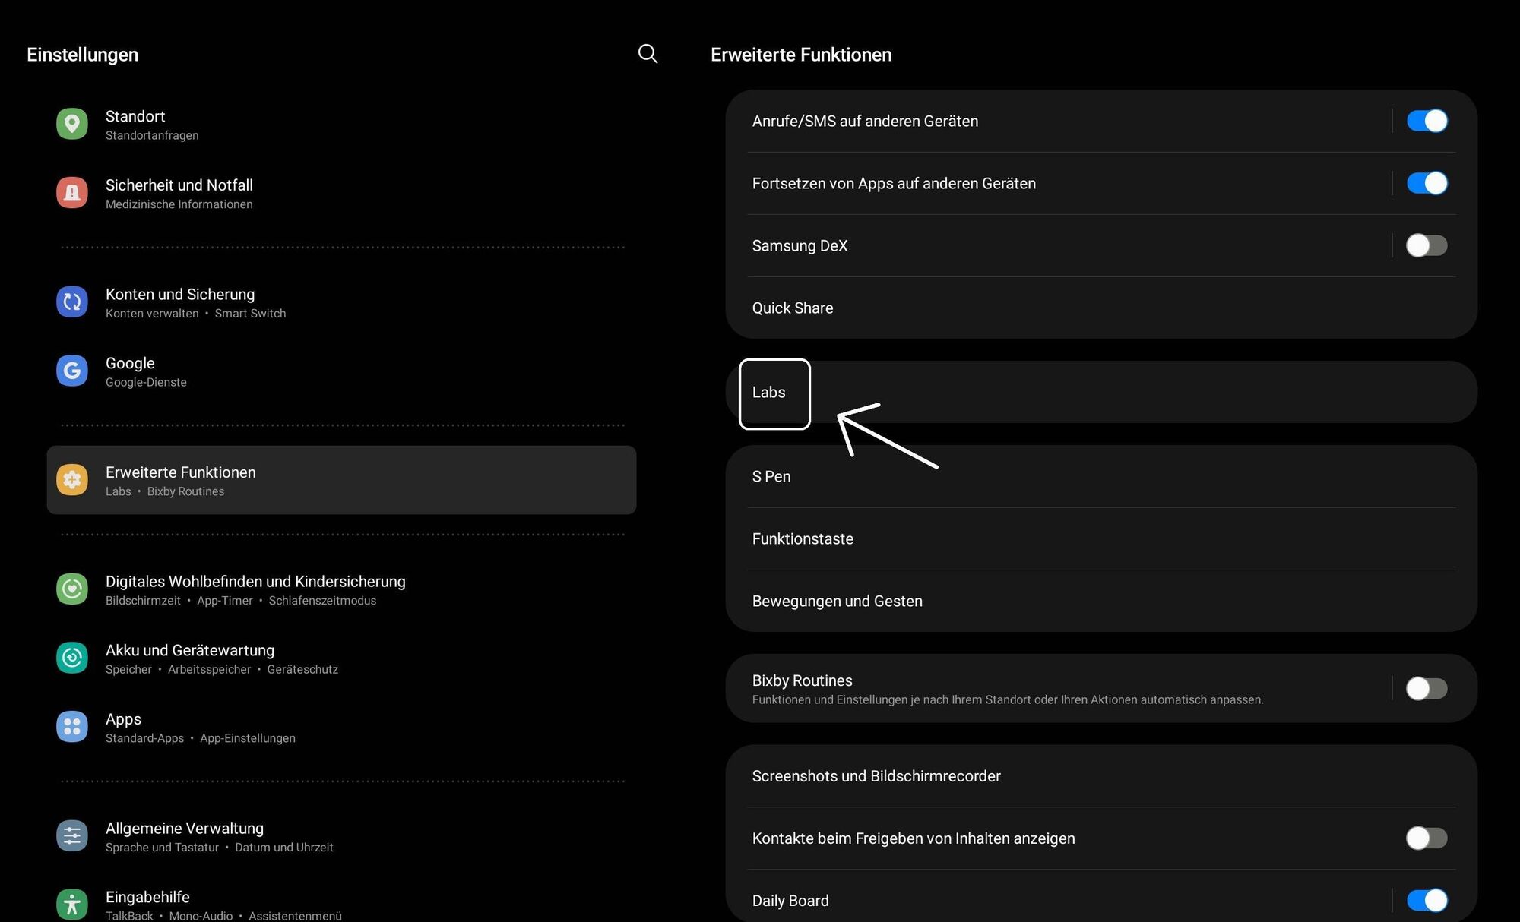Select Erweiterte Funktionen in the sidebar
The height and width of the screenshot is (922, 1520).
(x=341, y=480)
